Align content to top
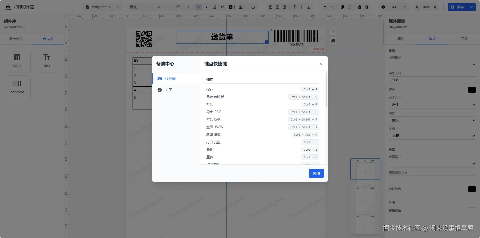Image resolution: width=480 pixels, height=238 pixels. [295, 7]
